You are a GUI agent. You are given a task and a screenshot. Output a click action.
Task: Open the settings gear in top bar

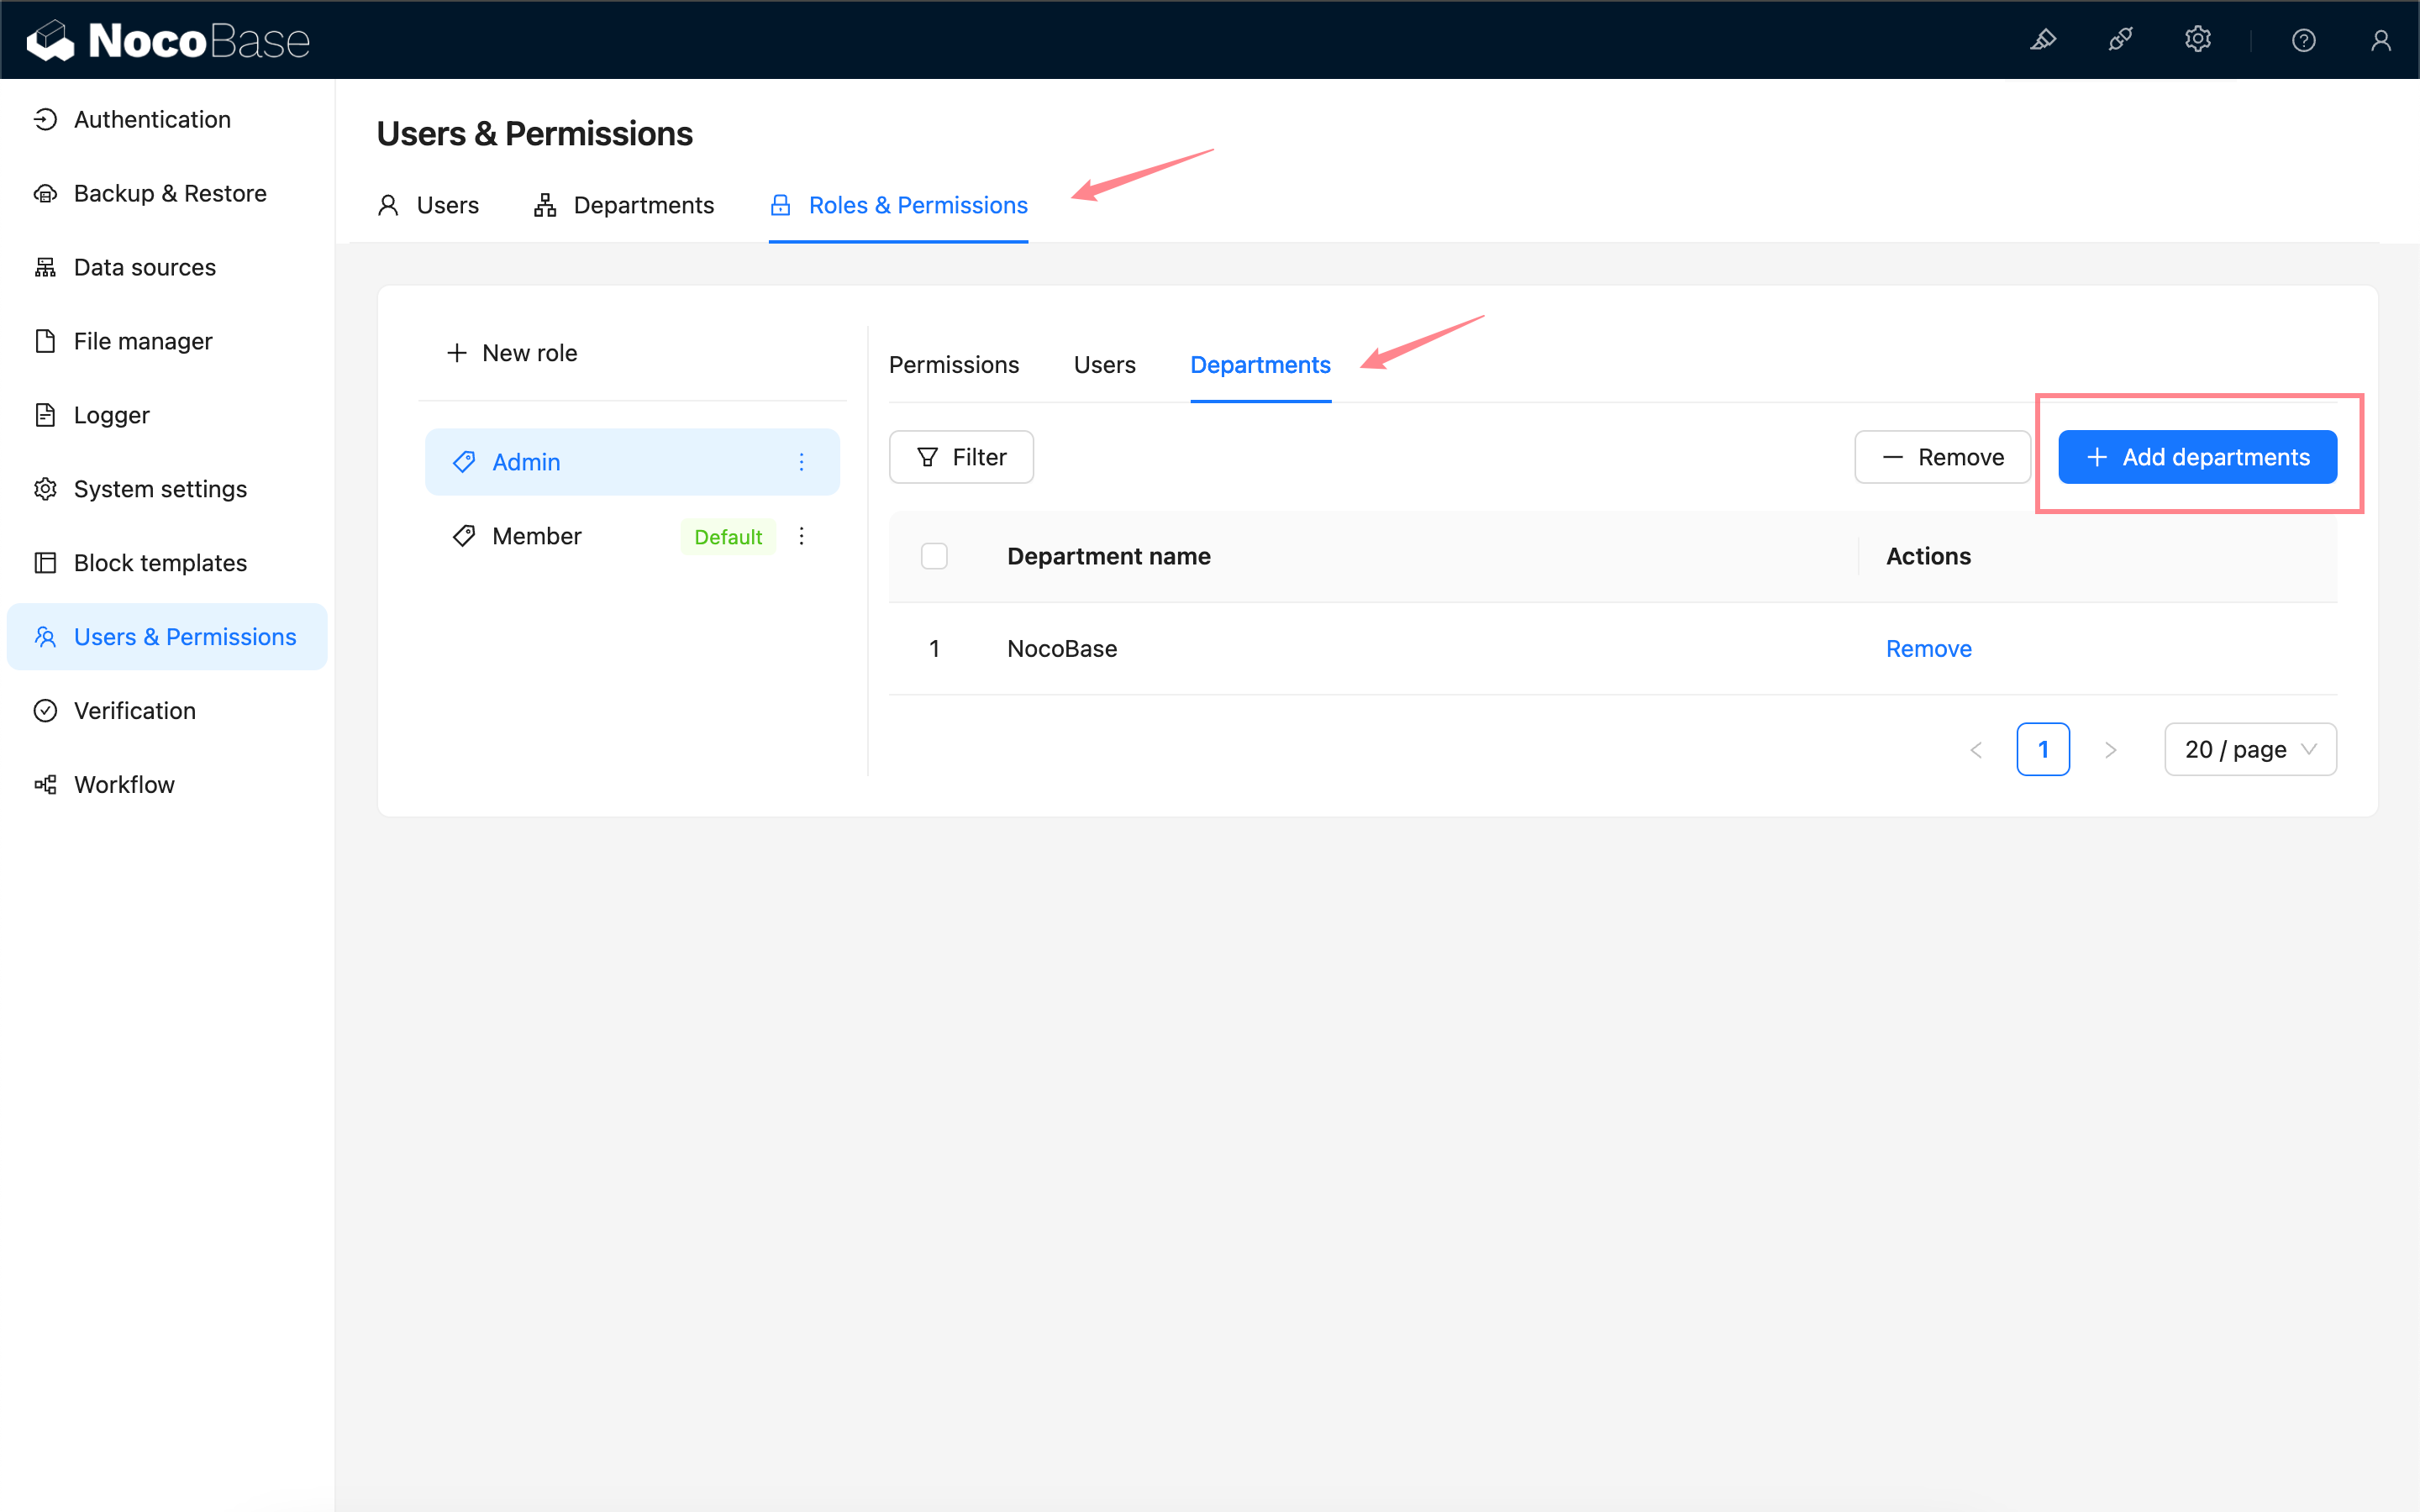coord(2197,40)
